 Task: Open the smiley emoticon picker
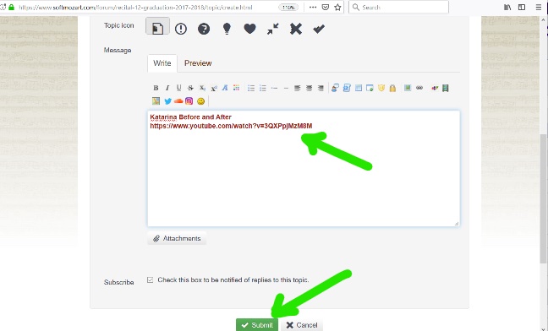tap(200, 101)
